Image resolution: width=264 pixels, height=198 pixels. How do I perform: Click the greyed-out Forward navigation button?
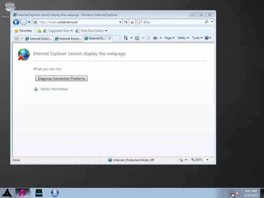coord(23,22)
